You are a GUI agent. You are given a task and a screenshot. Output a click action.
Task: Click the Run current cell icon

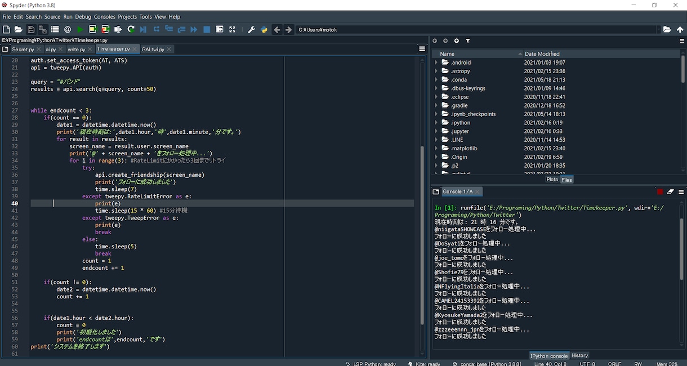(93, 29)
